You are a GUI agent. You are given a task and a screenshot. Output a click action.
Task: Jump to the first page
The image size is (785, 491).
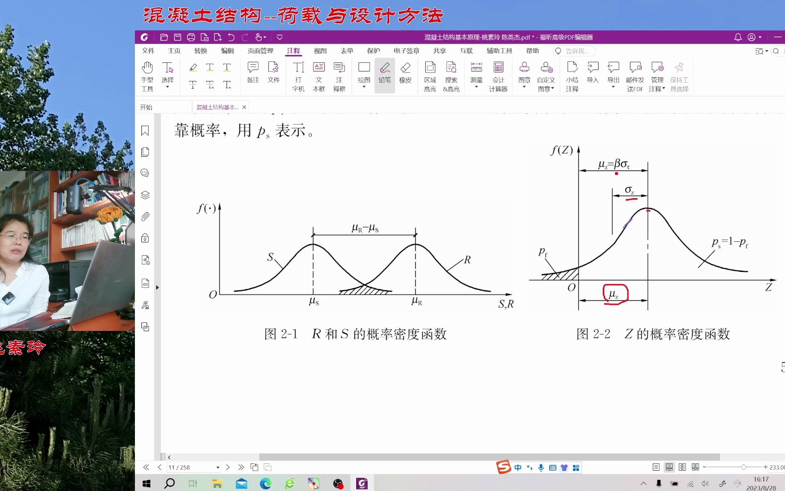146,467
